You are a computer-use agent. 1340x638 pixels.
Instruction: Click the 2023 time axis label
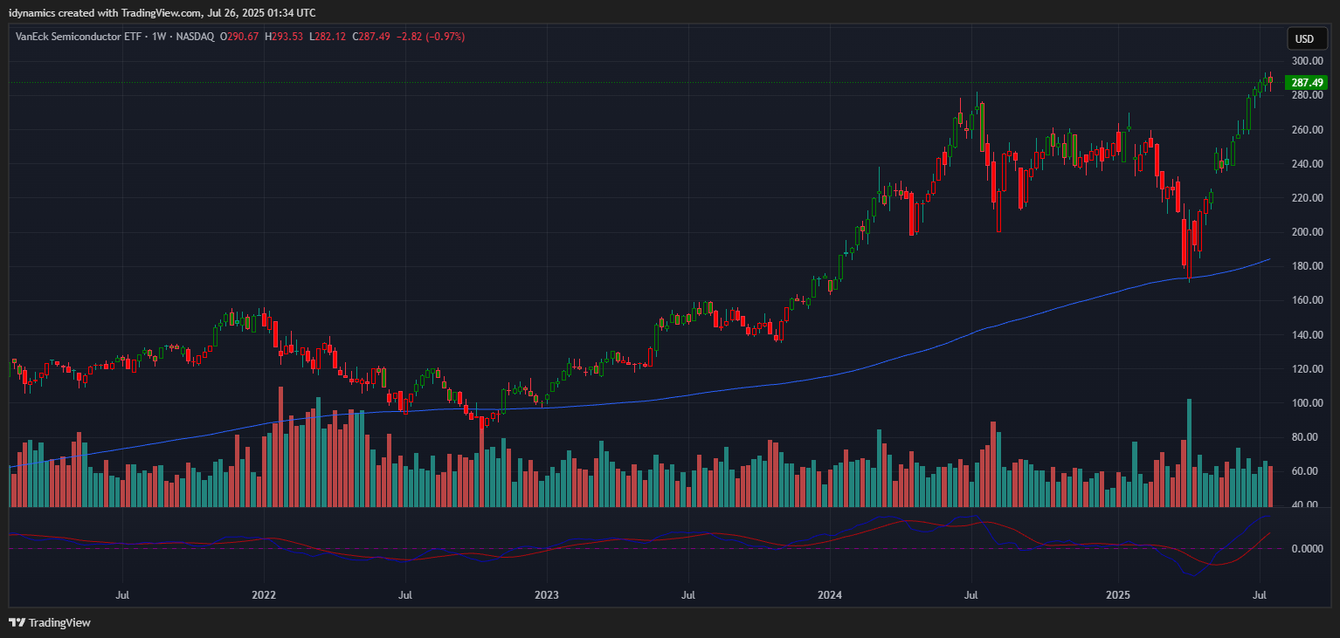[x=547, y=595]
